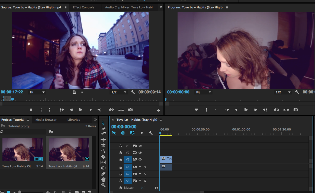Click Source monitor timecode 00:00:17:22
The image size is (315, 193).
(x=12, y=92)
